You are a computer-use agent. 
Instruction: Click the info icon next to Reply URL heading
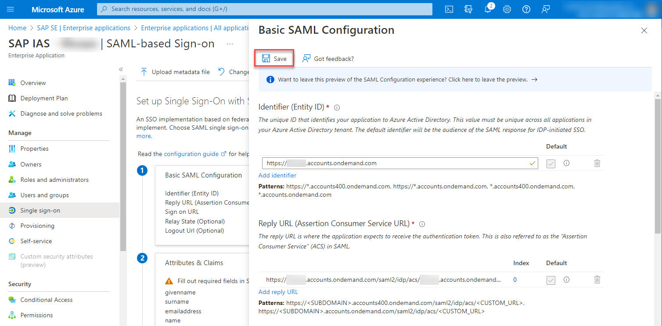pos(422,224)
